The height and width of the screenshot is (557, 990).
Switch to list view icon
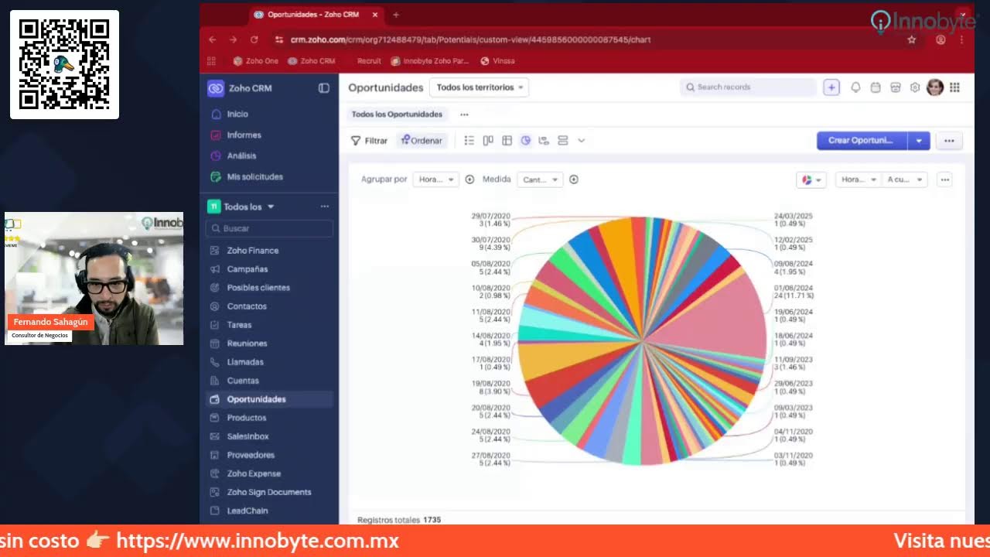469,141
